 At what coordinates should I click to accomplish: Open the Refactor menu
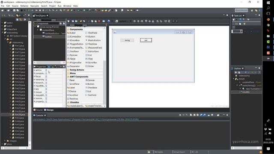coord(24,6)
